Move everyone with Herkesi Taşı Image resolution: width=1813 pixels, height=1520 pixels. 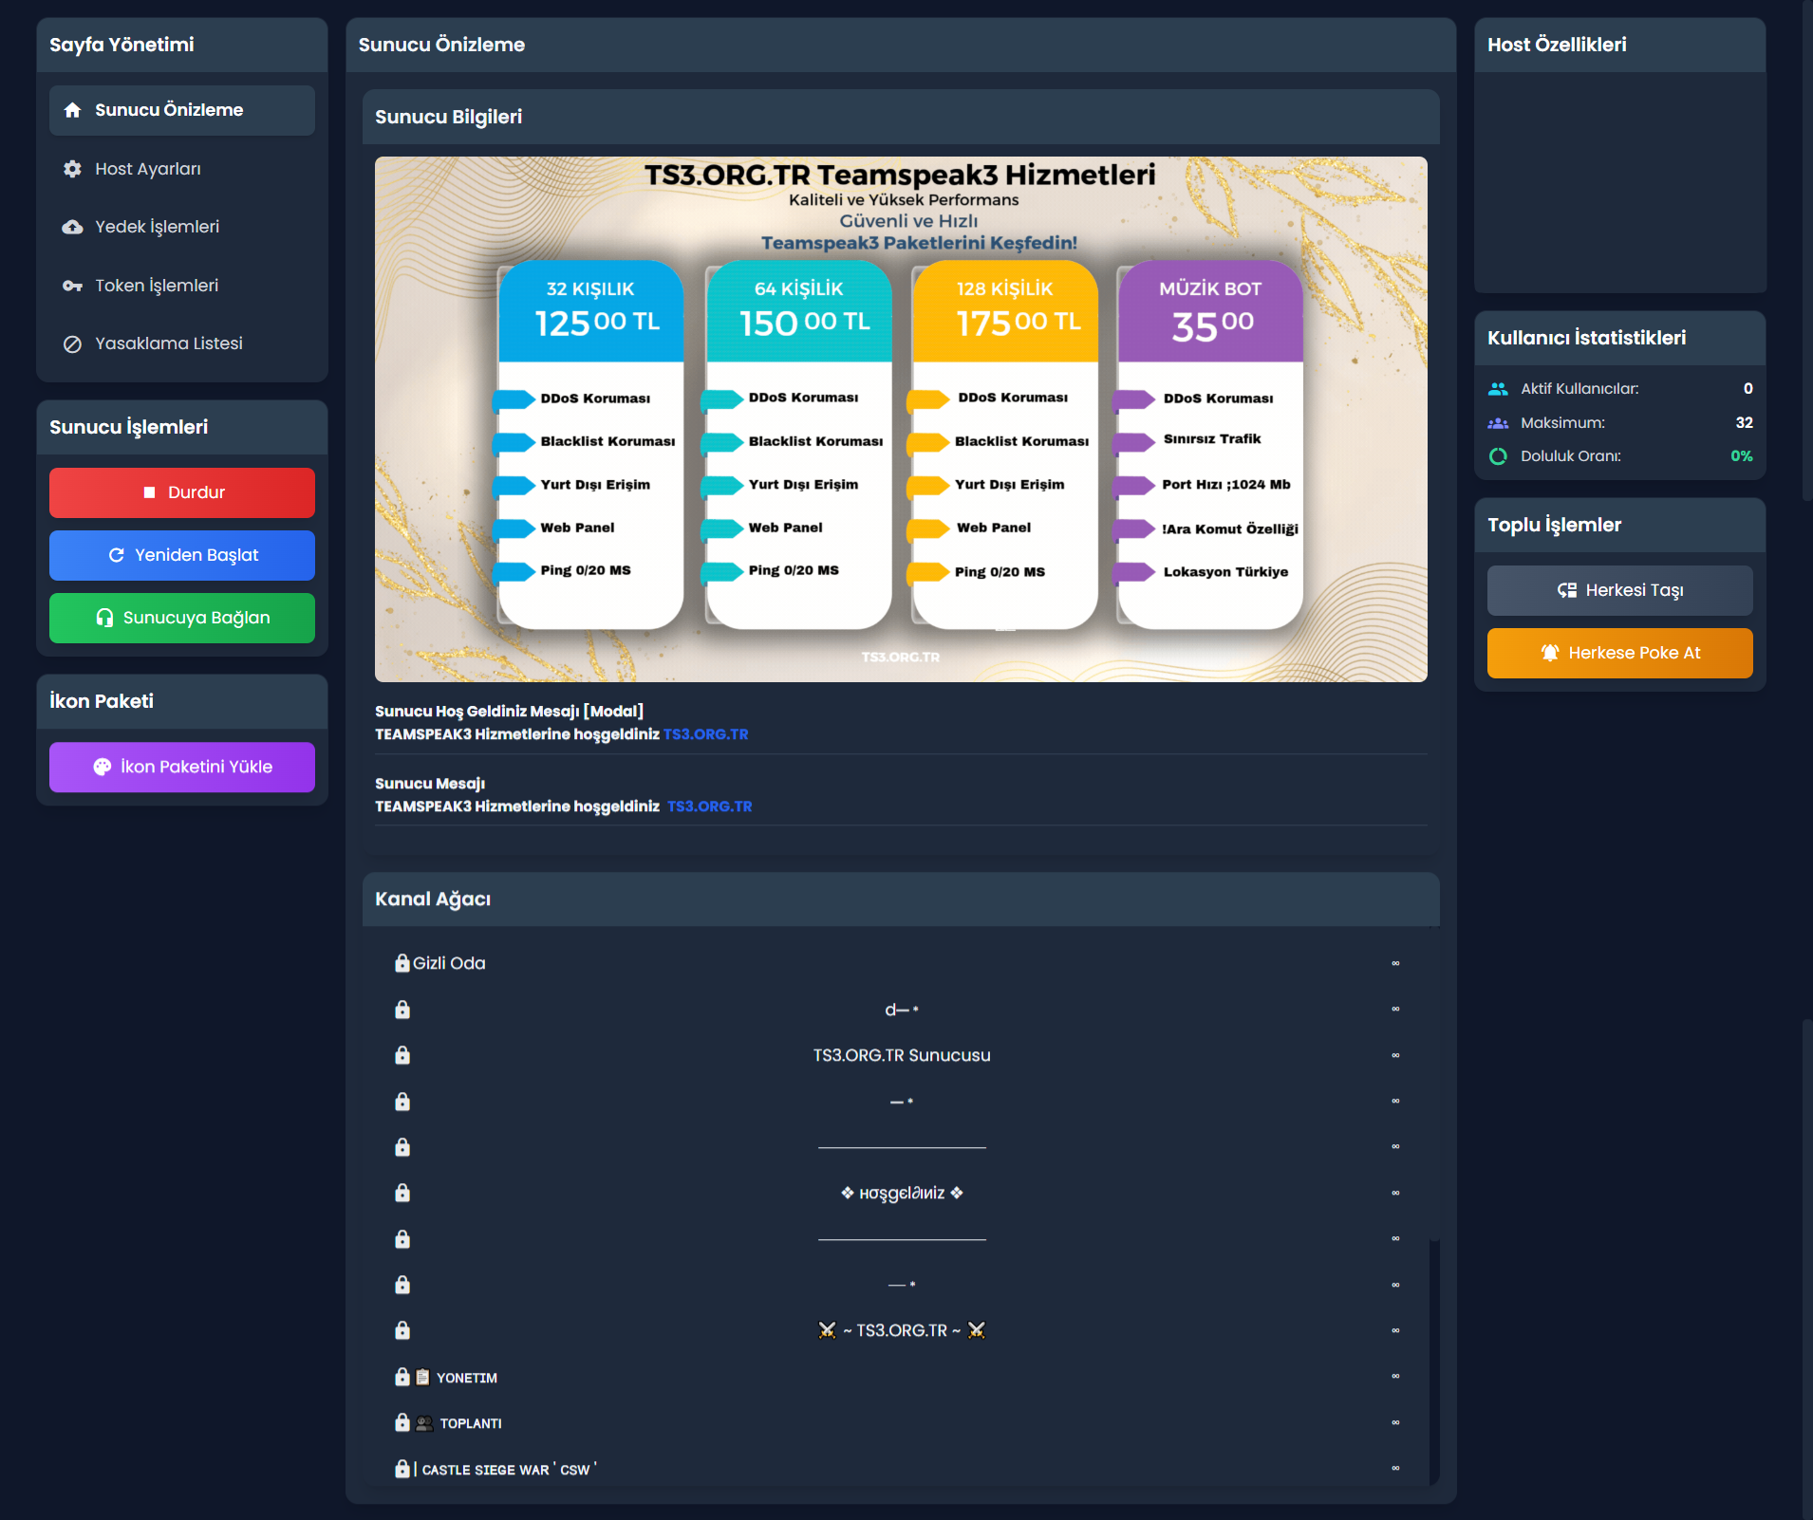(1619, 590)
